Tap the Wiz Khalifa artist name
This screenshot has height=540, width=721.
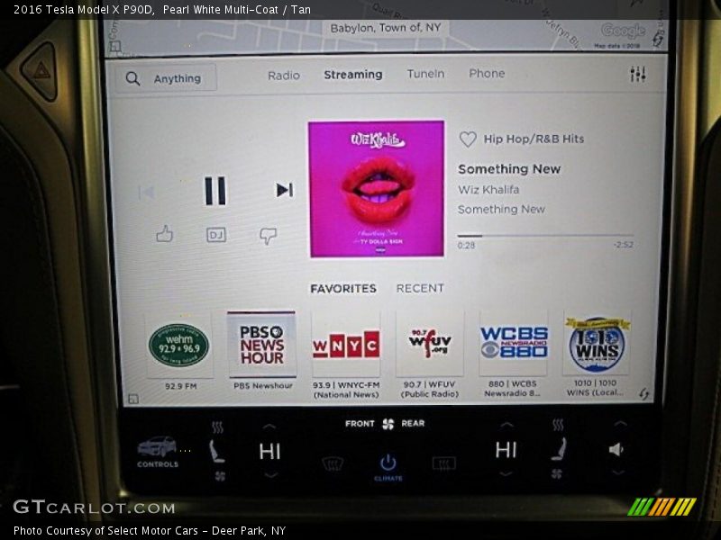pos(488,189)
